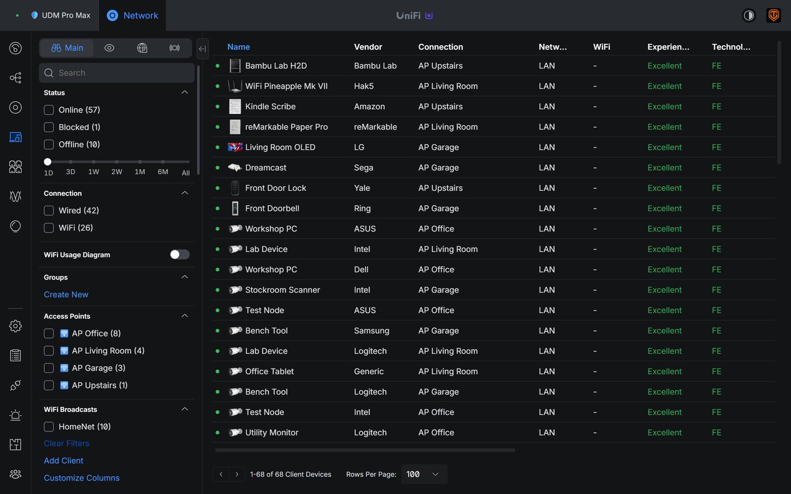Click Clear Filters link

[x=67, y=443]
